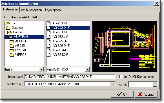This screenshot has height=103, width=164.
Task: Select the Datatec folder icon
Action: click(8, 28)
